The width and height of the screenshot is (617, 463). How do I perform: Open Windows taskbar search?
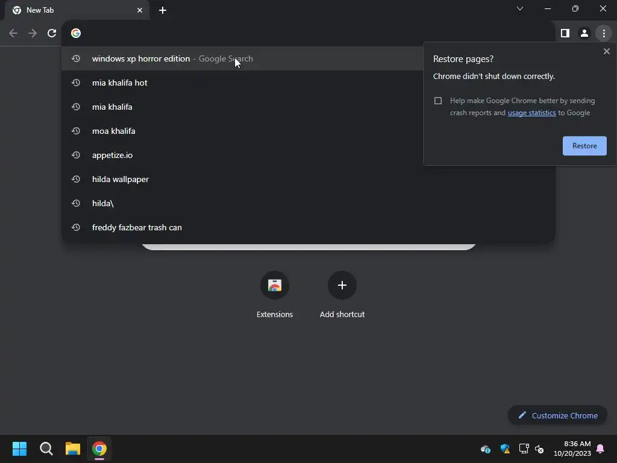46,449
